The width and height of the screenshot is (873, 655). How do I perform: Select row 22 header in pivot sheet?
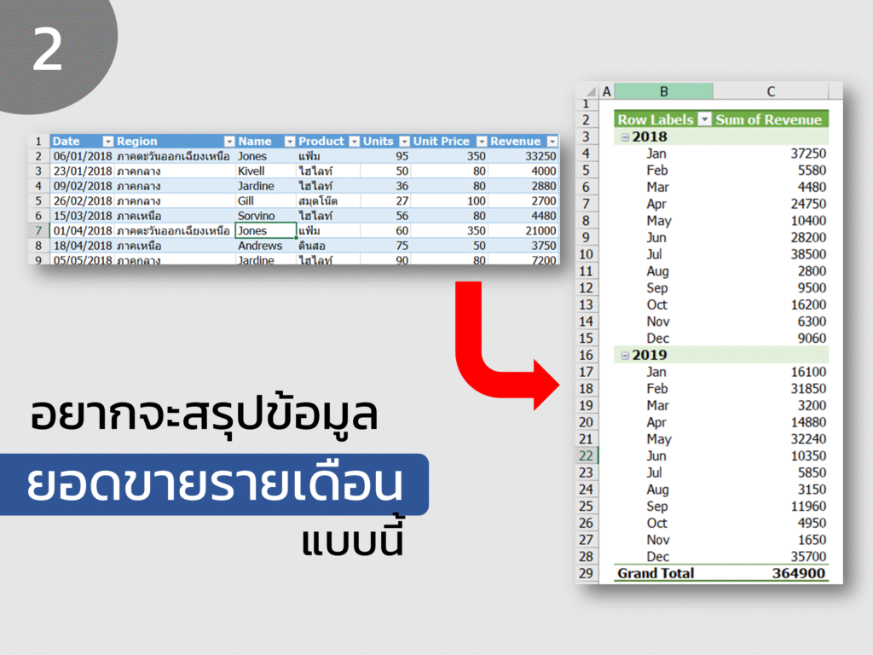click(587, 455)
